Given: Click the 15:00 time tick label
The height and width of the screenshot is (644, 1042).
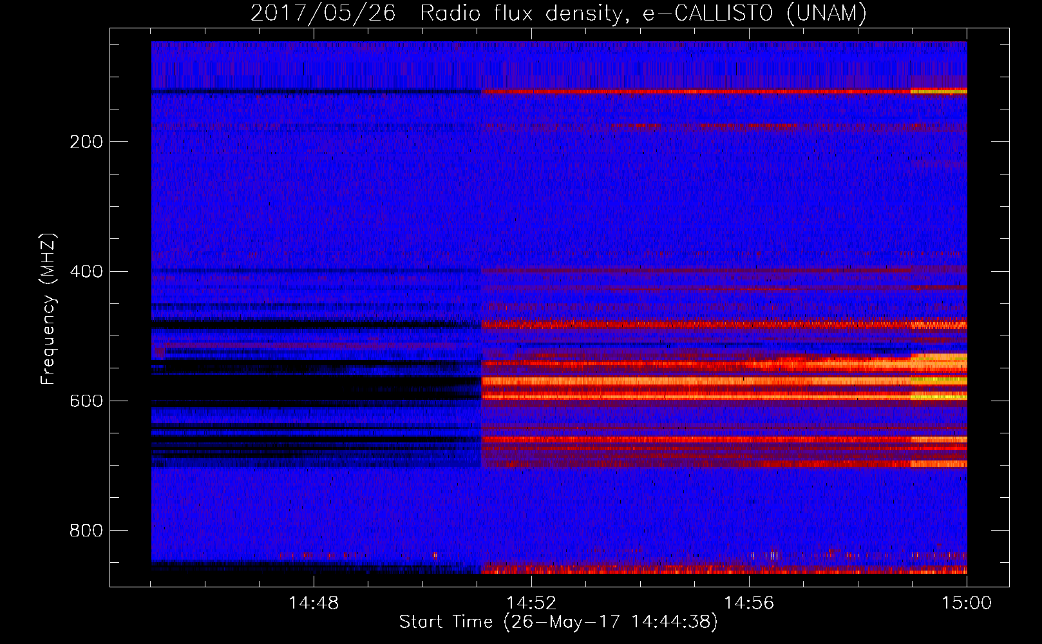Looking at the screenshot, I should point(967,603).
